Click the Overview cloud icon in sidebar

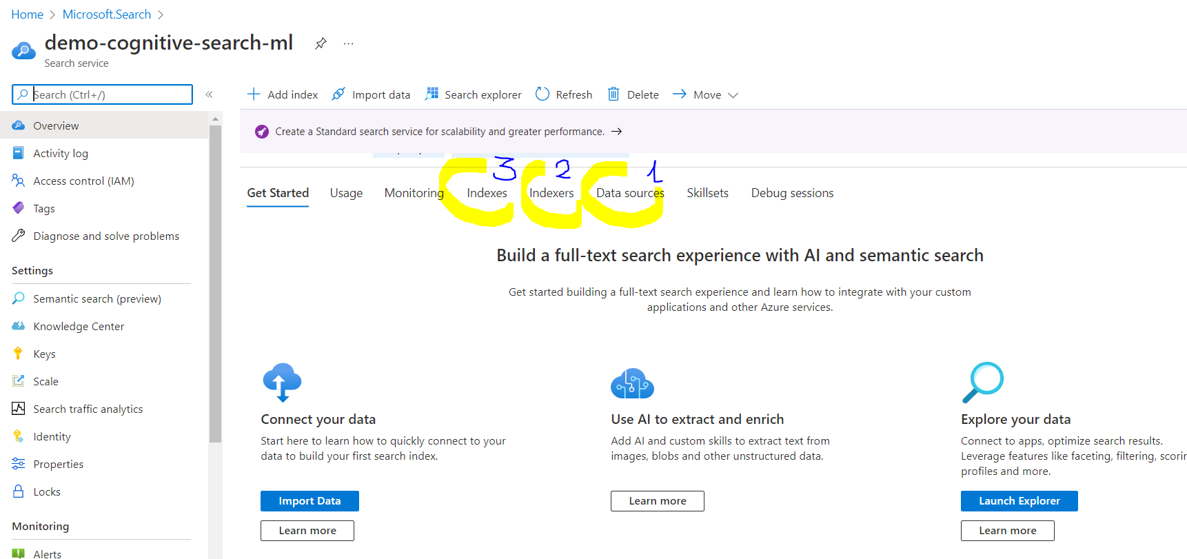[x=19, y=125]
